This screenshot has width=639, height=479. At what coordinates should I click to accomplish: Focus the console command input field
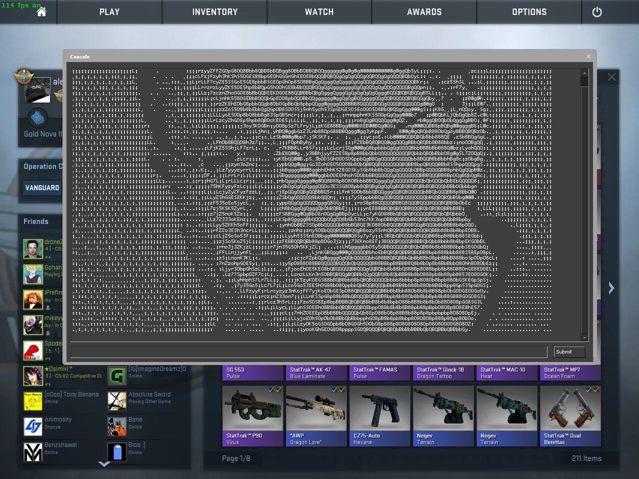(x=309, y=352)
